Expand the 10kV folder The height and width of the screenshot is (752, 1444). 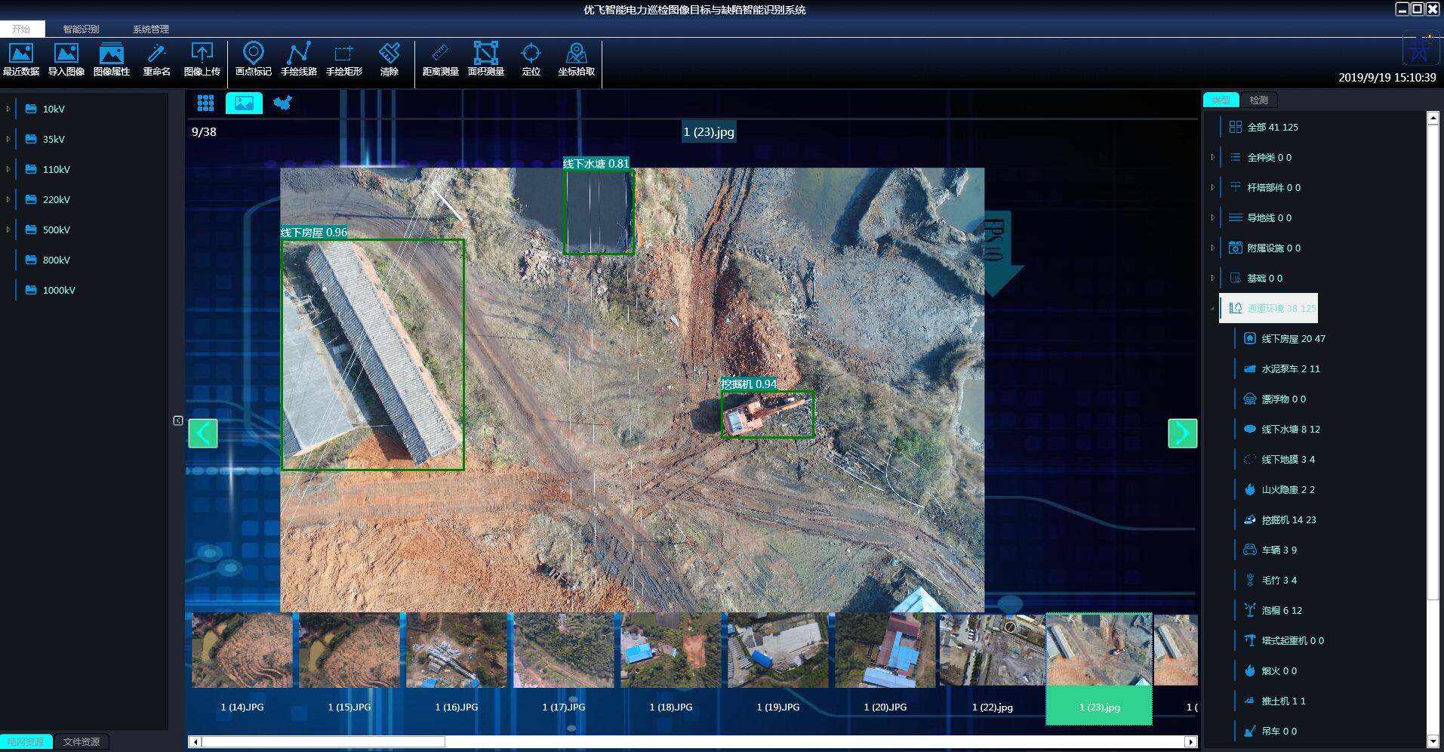tap(8, 109)
